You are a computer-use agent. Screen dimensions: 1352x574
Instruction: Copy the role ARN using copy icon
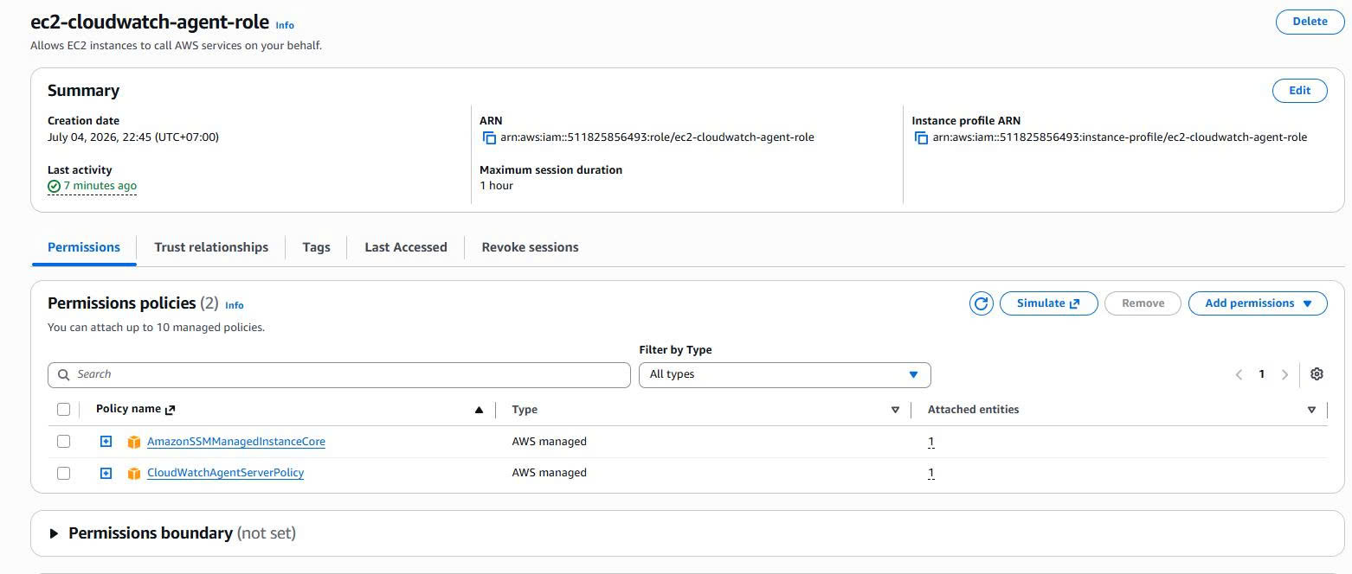pos(489,137)
